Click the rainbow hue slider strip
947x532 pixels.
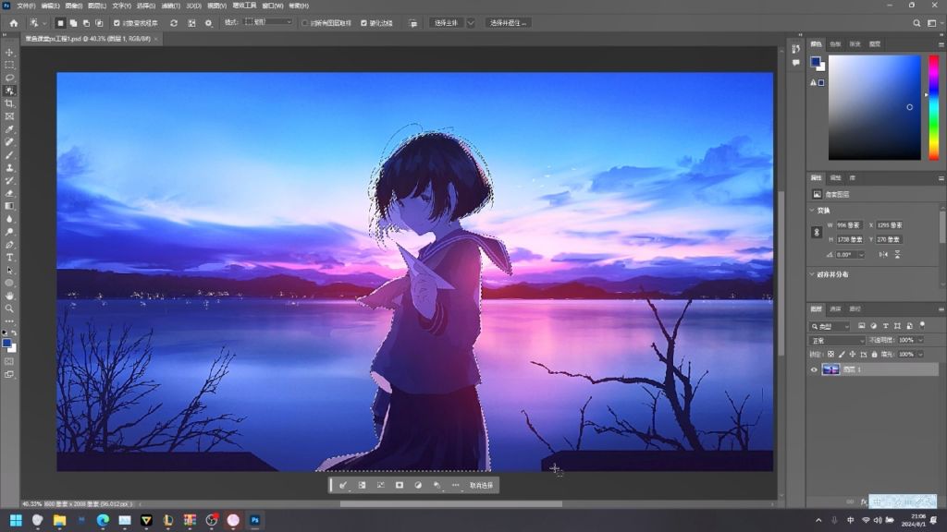932,107
